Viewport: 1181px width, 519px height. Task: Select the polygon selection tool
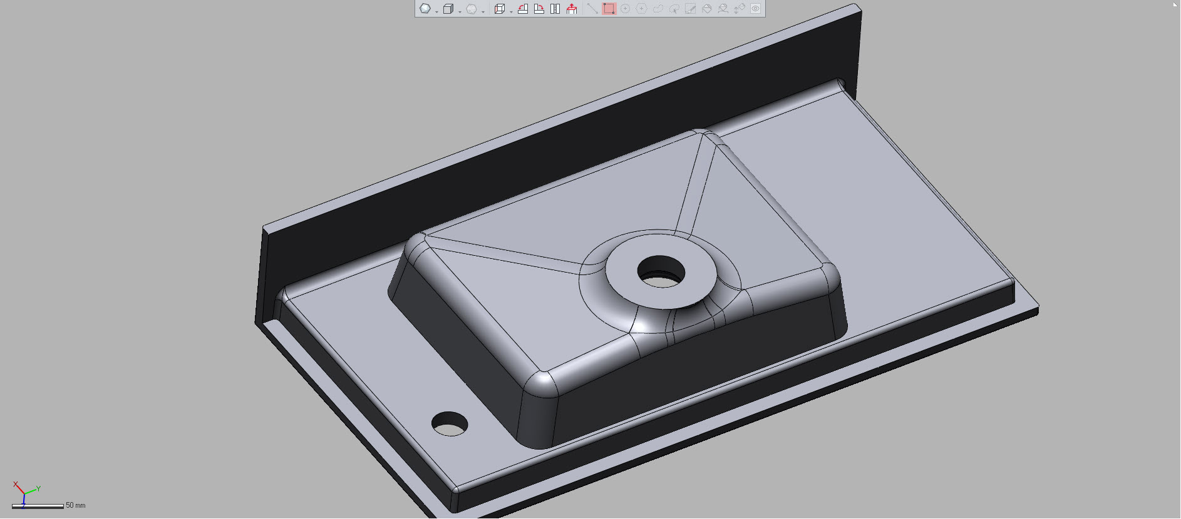pos(641,9)
